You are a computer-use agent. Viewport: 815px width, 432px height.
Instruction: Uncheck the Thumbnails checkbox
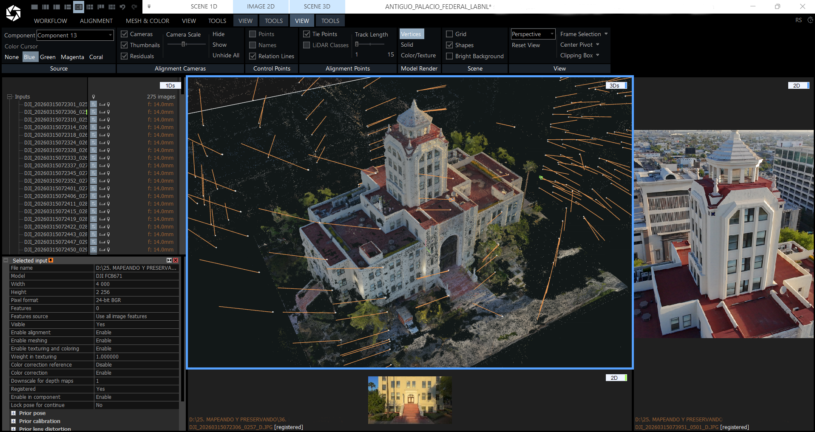tap(125, 45)
